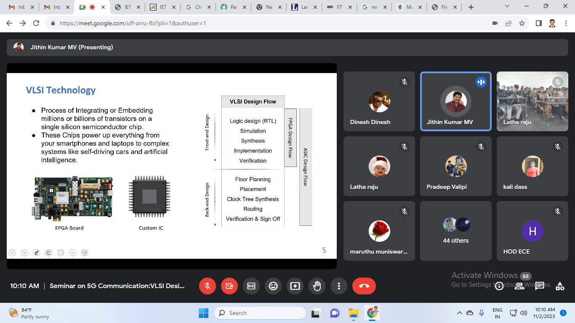Click the Present now screen-share icon

[x=295, y=286]
